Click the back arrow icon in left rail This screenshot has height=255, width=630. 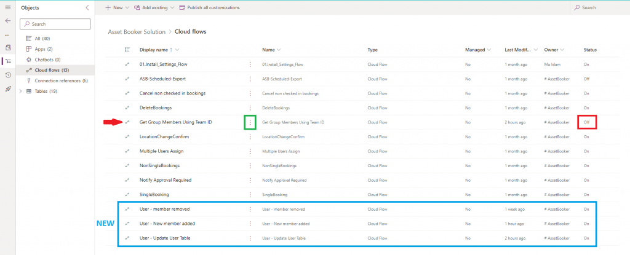pyautogui.click(x=7, y=21)
